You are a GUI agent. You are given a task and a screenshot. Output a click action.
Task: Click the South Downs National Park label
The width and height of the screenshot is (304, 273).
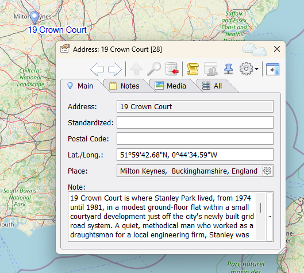click(20, 197)
